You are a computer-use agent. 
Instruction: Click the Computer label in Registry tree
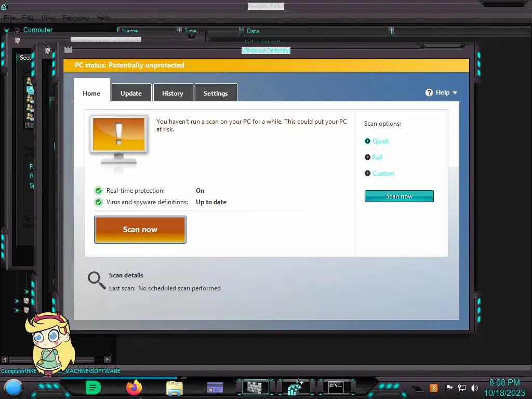(x=37, y=30)
